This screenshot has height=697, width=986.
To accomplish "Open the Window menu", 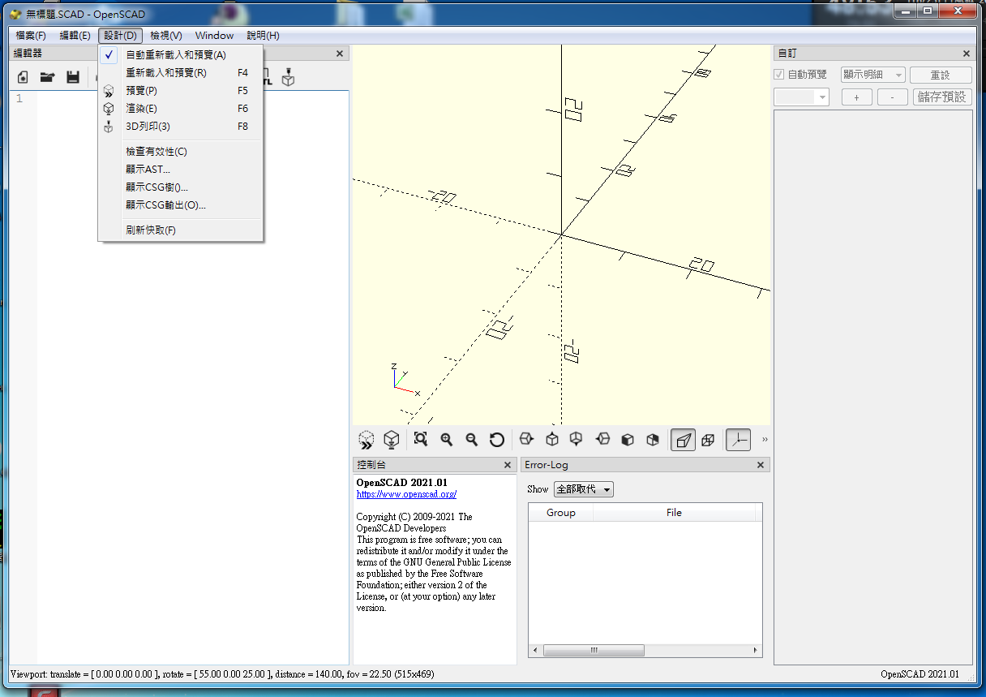I will pos(214,36).
